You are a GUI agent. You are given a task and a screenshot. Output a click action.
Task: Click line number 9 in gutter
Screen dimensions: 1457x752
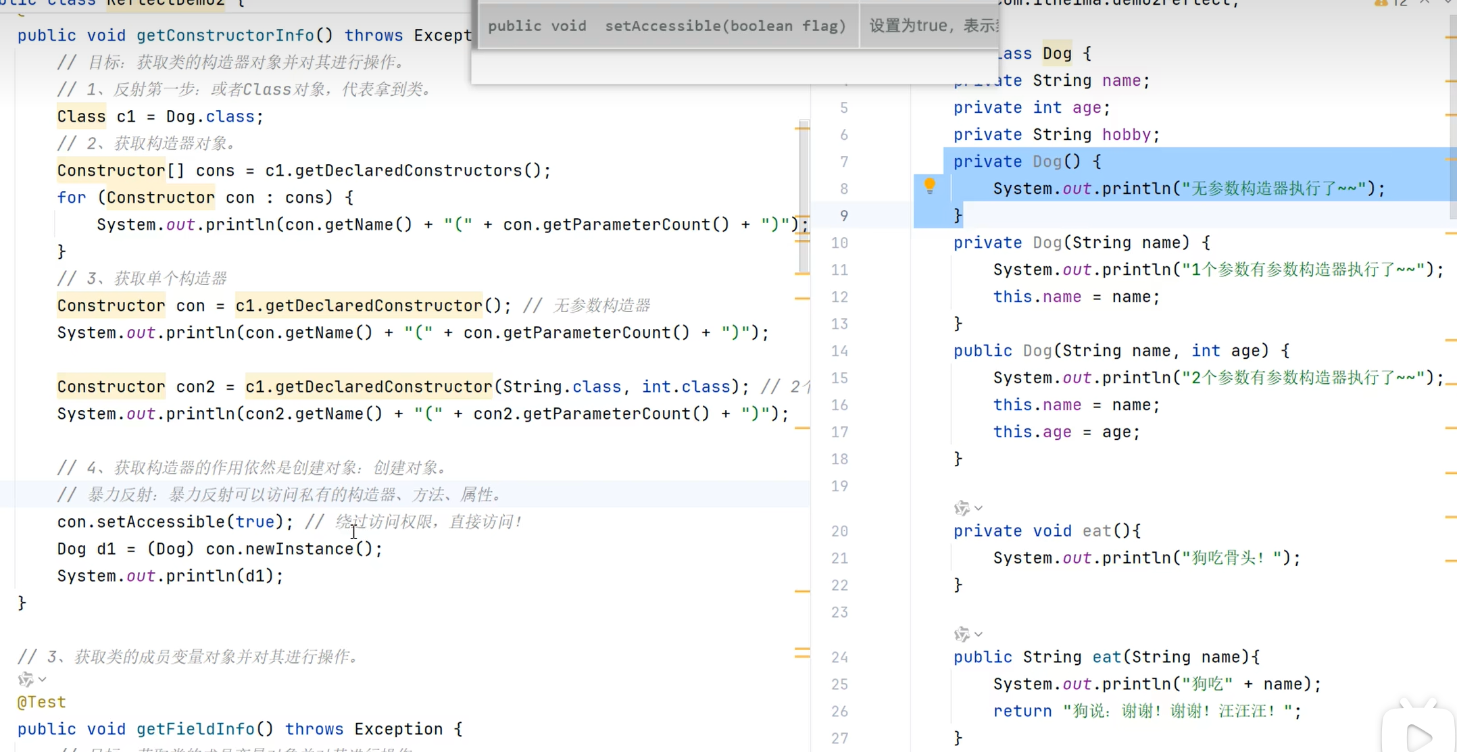[843, 216]
